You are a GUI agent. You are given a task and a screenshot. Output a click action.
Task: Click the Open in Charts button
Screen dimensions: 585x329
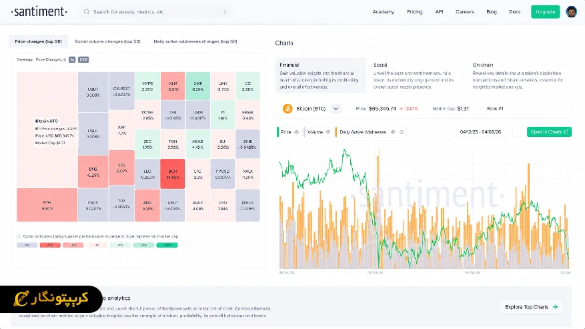click(x=549, y=132)
